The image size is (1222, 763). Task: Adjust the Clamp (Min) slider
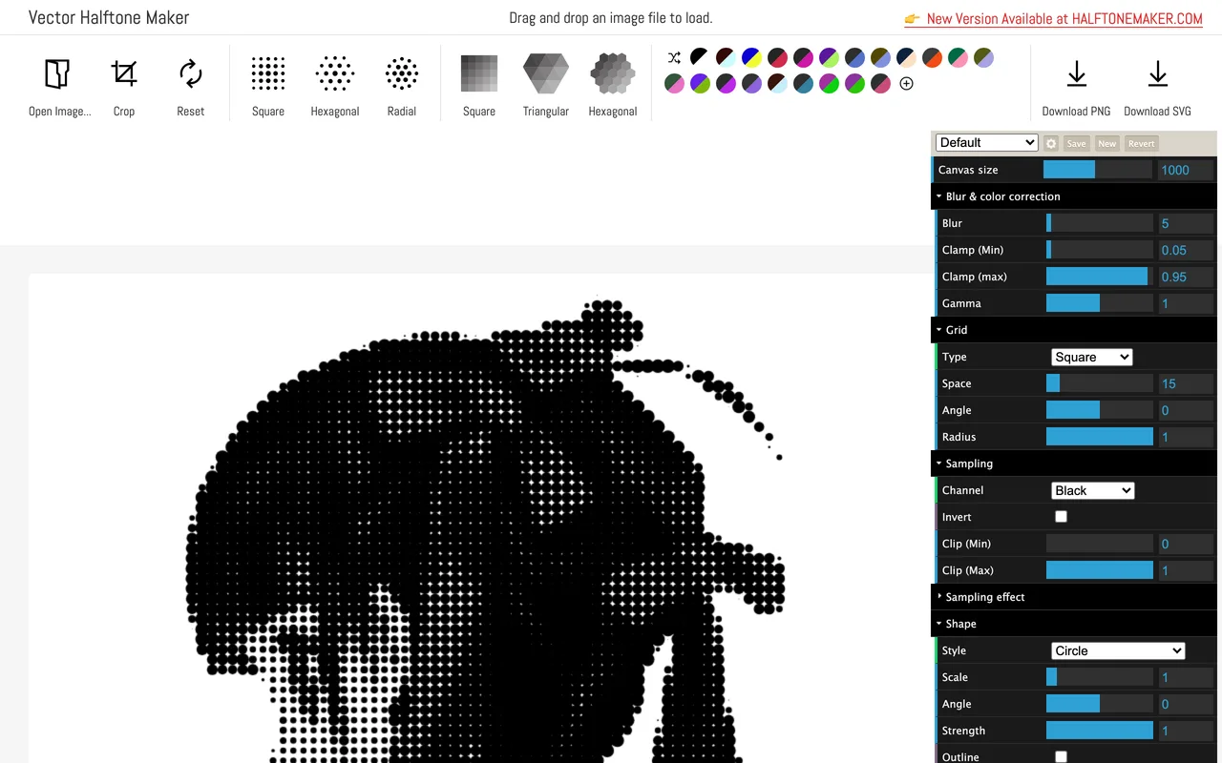pos(1100,250)
